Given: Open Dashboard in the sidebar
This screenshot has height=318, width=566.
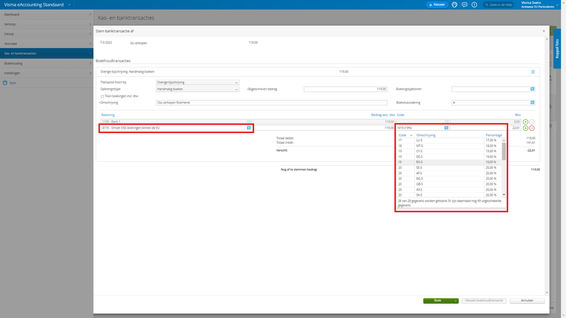Looking at the screenshot, I should (46, 14).
